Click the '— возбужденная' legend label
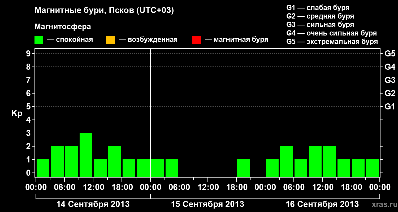Image resolution: width=398 pixels, height=212 pixels. (x=148, y=40)
